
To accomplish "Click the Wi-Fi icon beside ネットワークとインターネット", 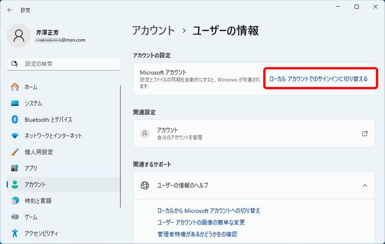I will coord(15,135).
